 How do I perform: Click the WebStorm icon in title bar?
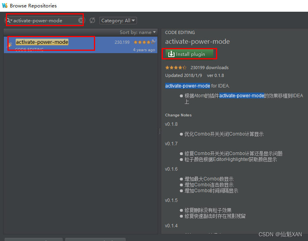pos(5,5)
